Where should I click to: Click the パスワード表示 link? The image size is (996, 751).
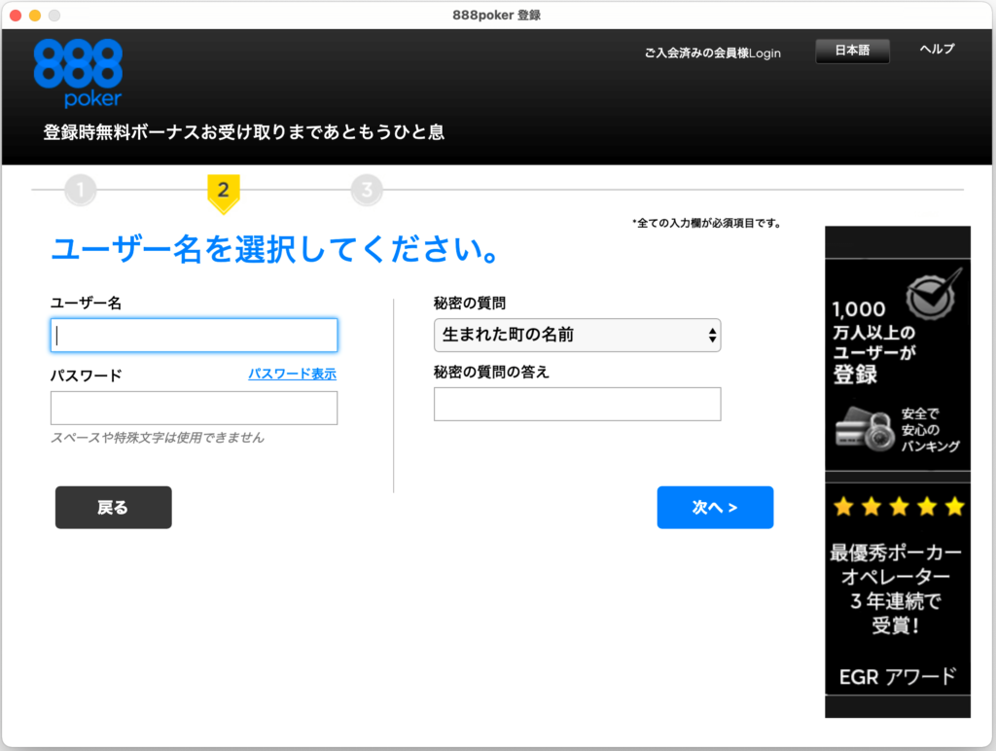(x=292, y=374)
